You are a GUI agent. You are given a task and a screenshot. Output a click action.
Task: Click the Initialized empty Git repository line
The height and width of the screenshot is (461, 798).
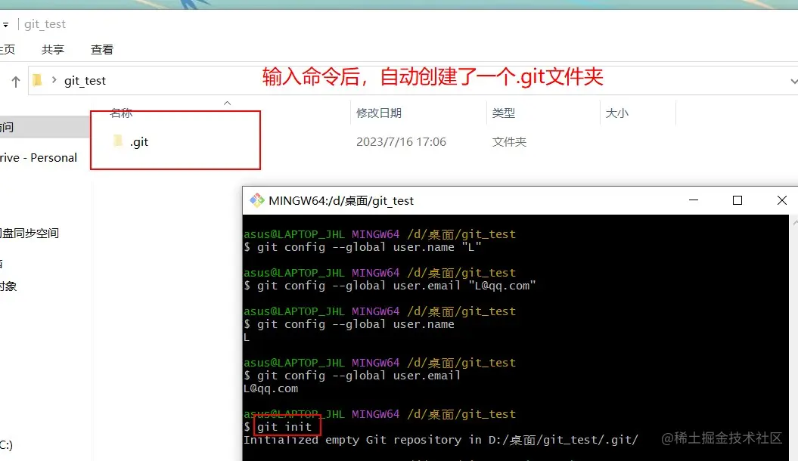pyautogui.click(x=441, y=440)
